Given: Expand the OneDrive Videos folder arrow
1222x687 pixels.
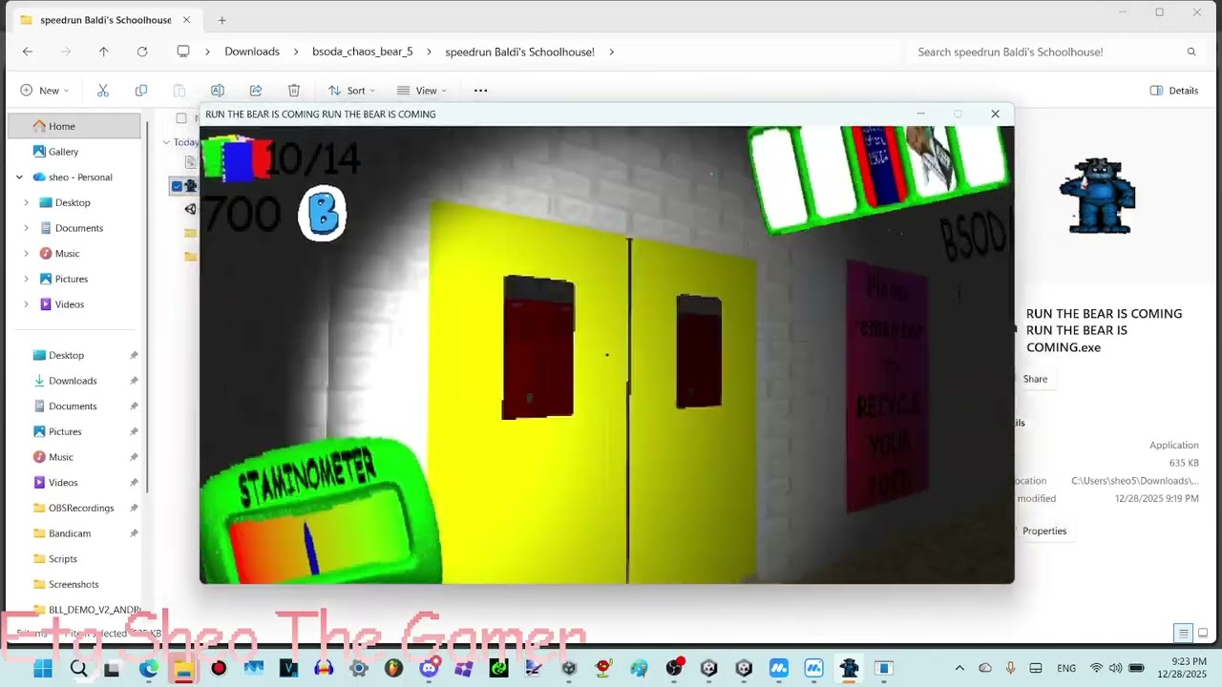Looking at the screenshot, I should 26,304.
